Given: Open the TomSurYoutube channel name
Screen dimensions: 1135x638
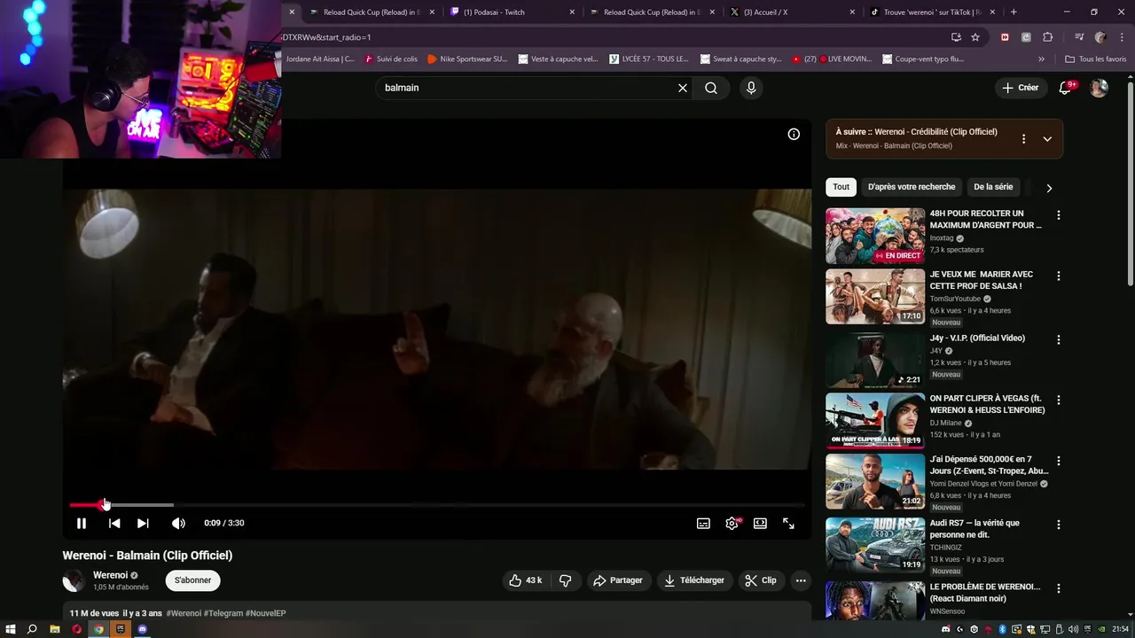Looking at the screenshot, I should tap(955, 300).
